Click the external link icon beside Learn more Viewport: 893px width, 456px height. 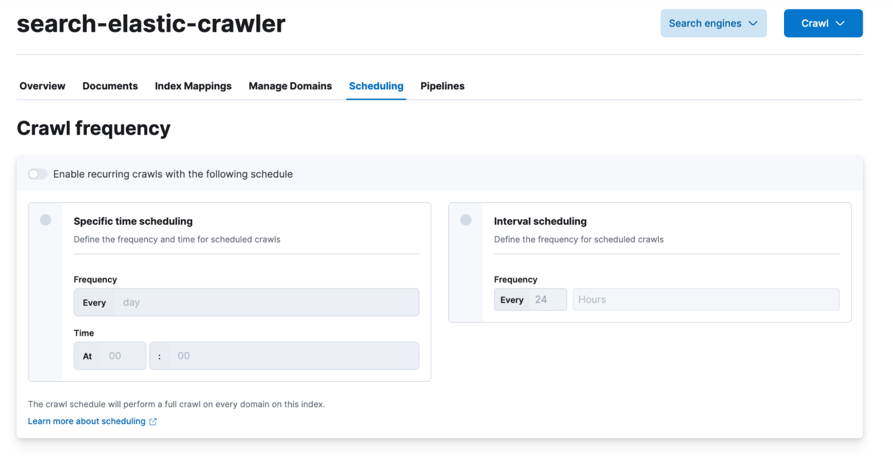[x=153, y=422]
